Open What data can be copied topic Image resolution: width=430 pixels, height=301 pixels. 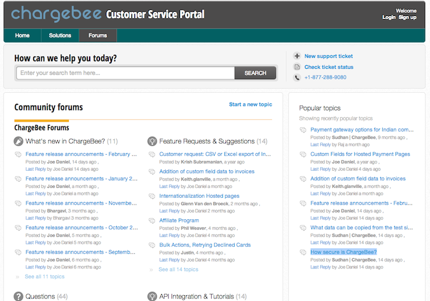[361, 227]
